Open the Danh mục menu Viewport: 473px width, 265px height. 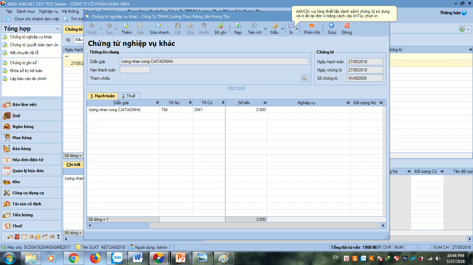click(26, 11)
